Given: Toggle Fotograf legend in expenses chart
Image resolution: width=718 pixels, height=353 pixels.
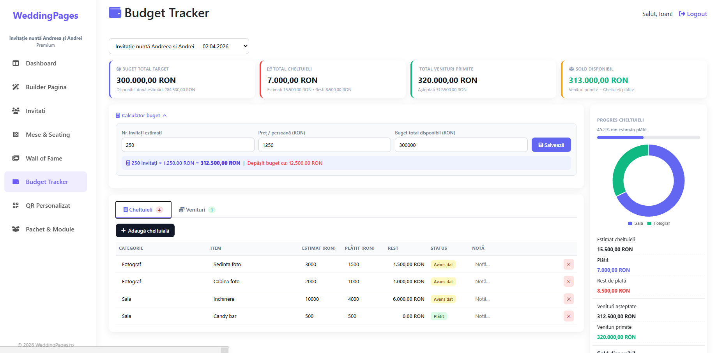Looking at the screenshot, I should click(x=658, y=224).
